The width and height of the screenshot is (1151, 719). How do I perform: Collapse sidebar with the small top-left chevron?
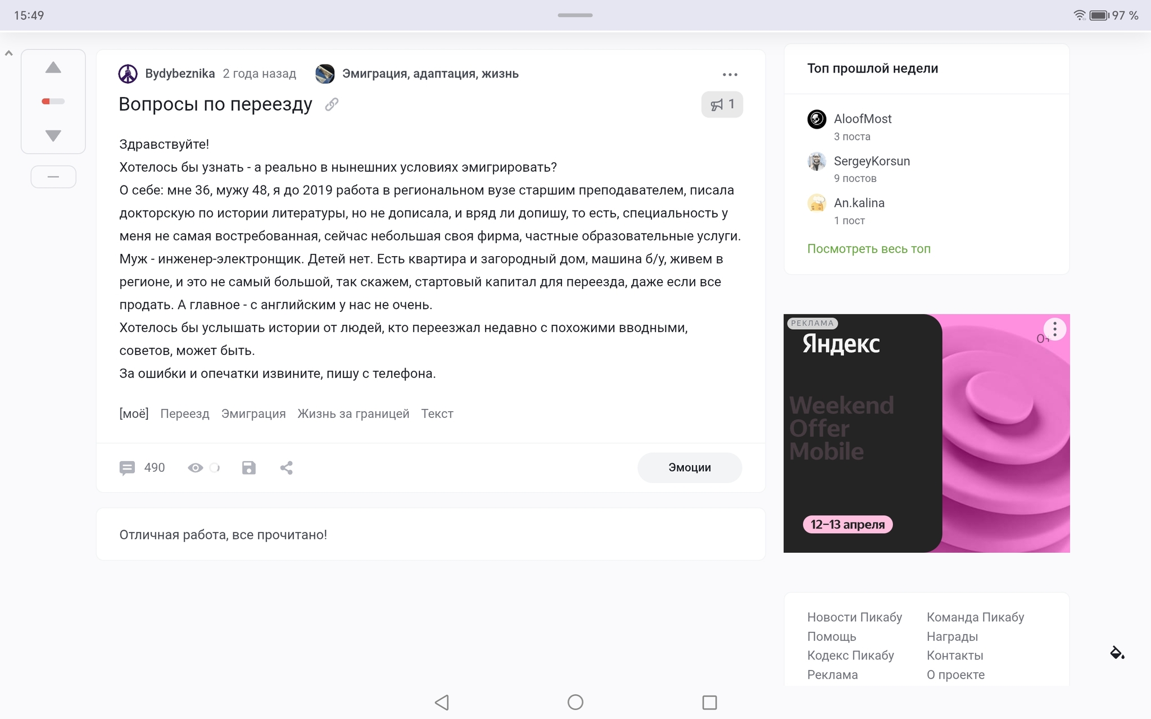(8, 54)
